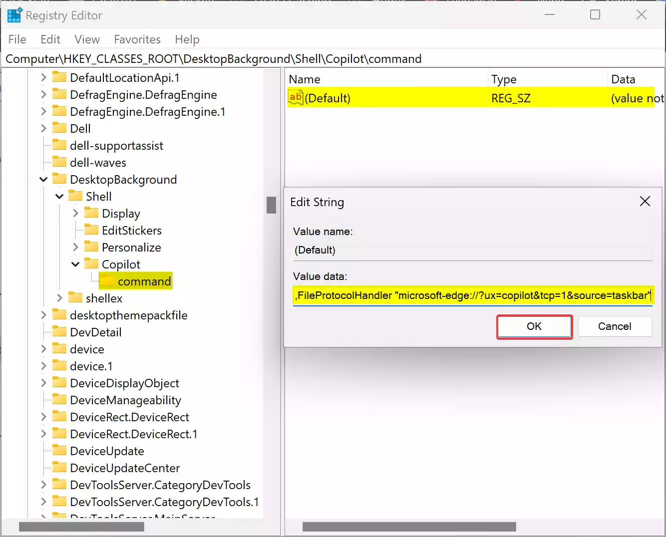Select the EditStickers folder icon
The width and height of the screenshot is (666, 537).
click(91, 230)
